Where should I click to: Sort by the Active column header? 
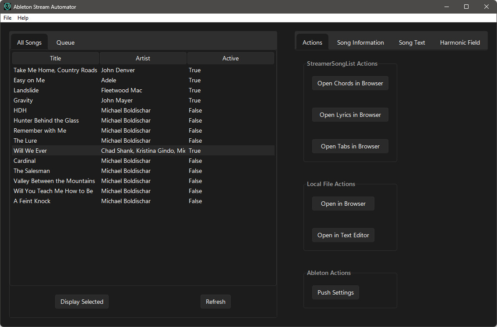click(x=230, y=58)
